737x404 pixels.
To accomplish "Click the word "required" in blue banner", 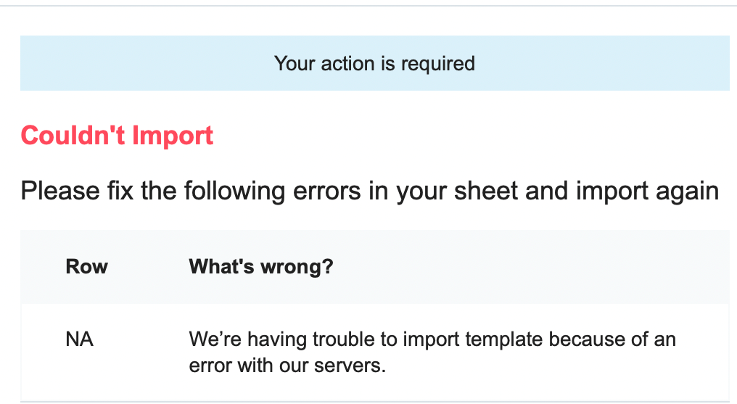I will pyautogui.click(x=437, y=64).
